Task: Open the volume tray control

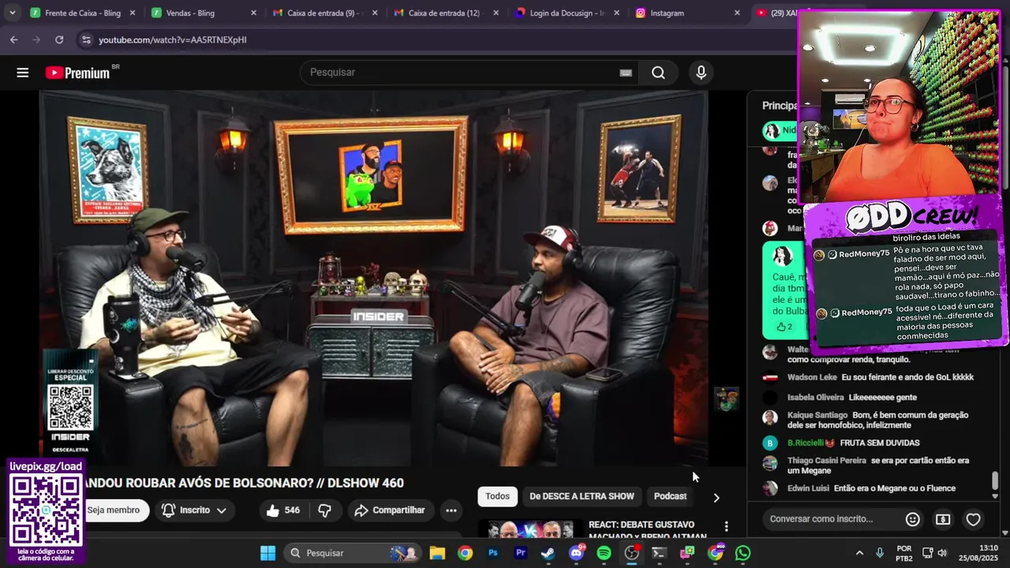Action: coord(942,553)
